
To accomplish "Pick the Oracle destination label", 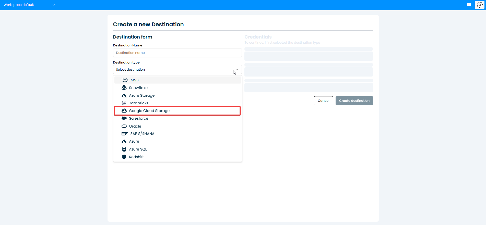I will click(x=135, y=126).
